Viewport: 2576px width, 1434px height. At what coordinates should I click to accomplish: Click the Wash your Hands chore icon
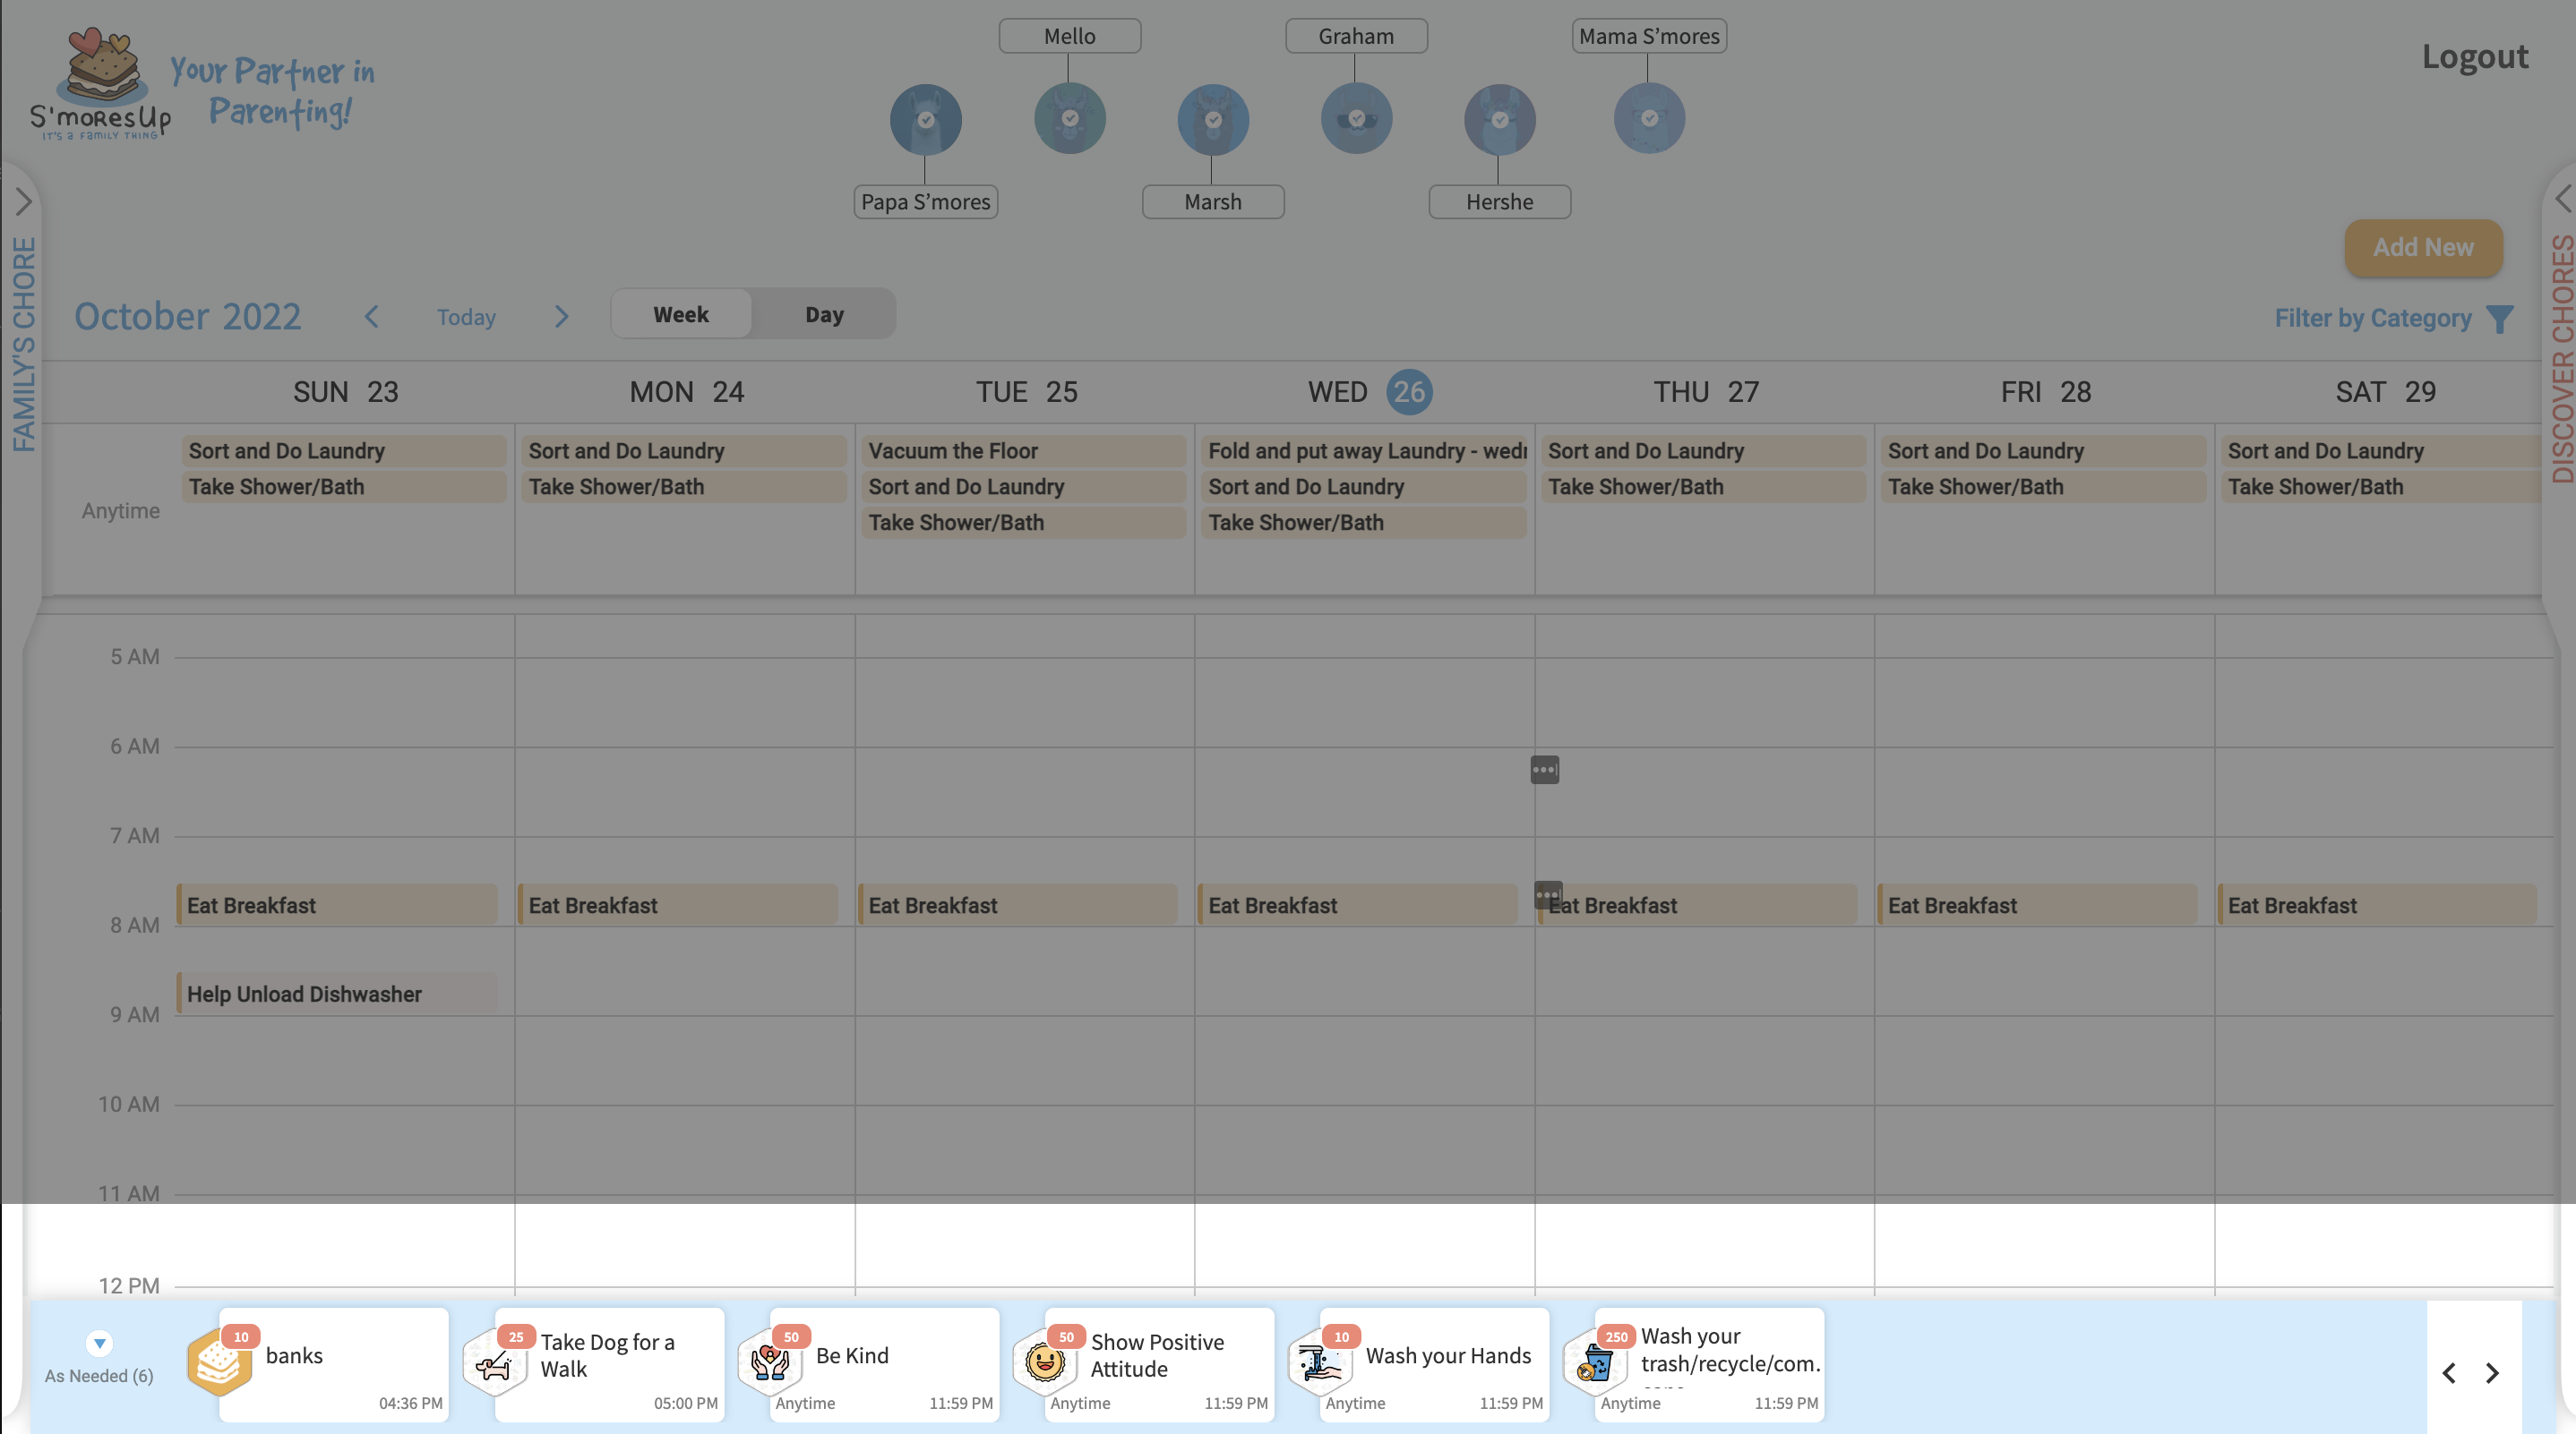coord(1320,1363)
